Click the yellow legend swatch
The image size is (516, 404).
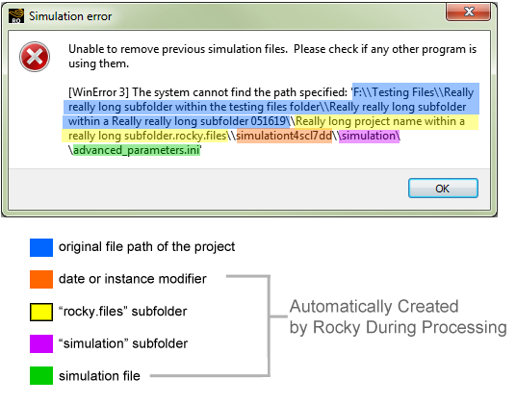click(41, 312)
